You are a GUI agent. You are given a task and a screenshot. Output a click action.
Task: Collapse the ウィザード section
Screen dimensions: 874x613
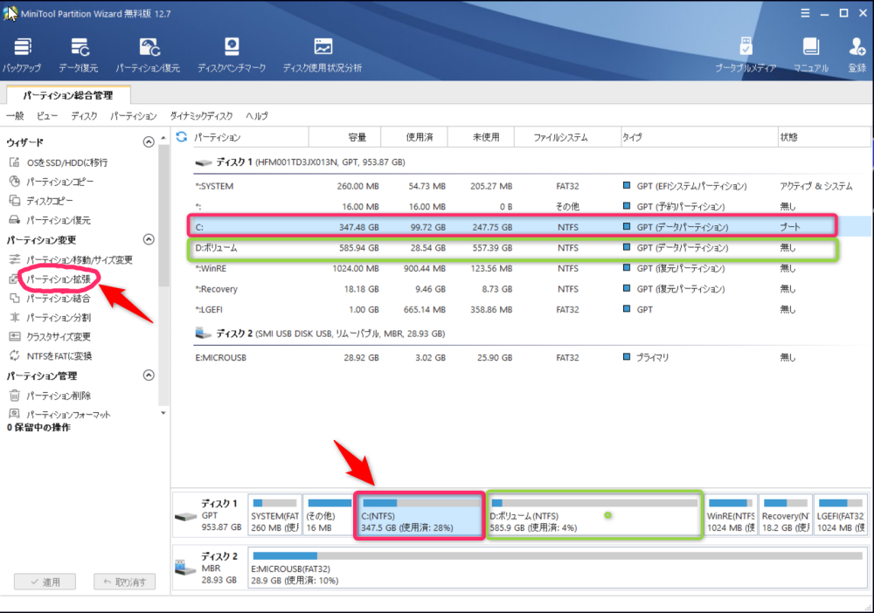[149, 142]
